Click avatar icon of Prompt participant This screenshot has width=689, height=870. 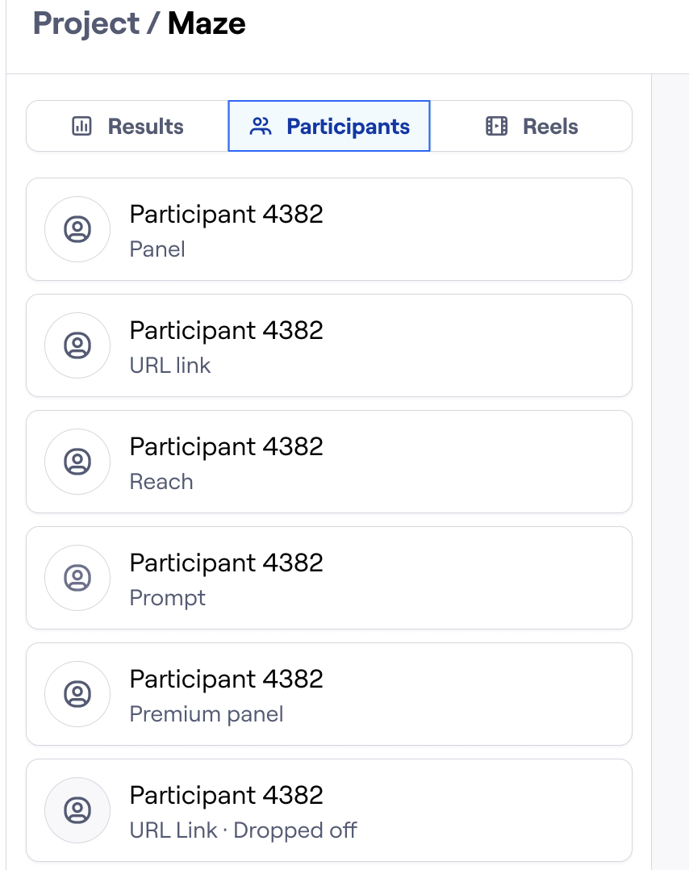coord(77,578)
